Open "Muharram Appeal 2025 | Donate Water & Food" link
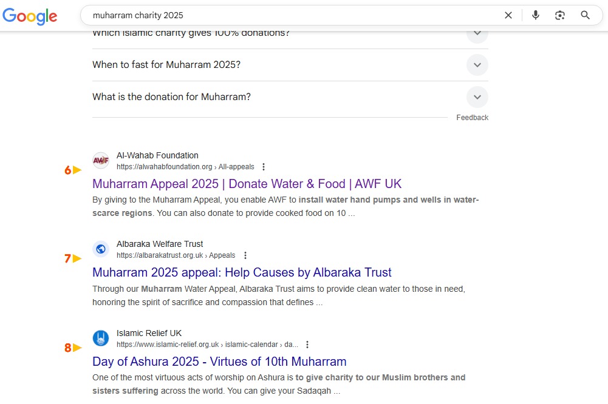The width and height of the screenshot is (608, 404). (x=247, y=184)
